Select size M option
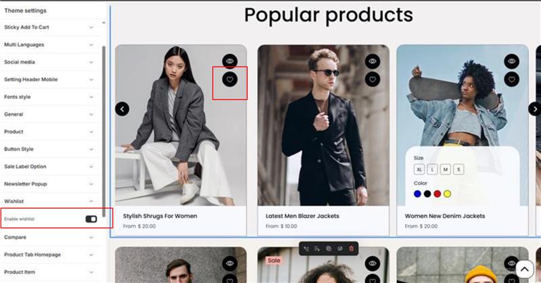Screen dimensions: 541x283 click(446, 169)
